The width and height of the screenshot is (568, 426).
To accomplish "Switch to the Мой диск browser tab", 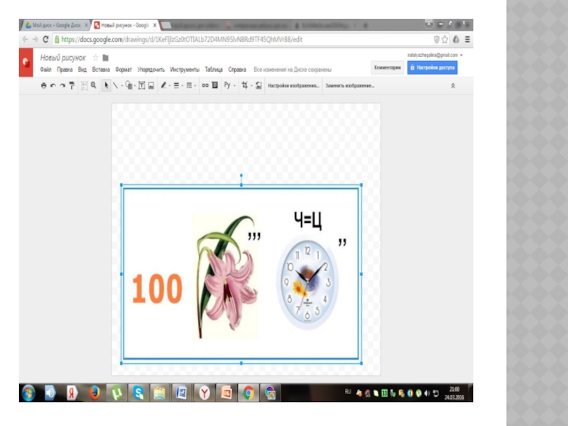I will (x=53, y=24).
